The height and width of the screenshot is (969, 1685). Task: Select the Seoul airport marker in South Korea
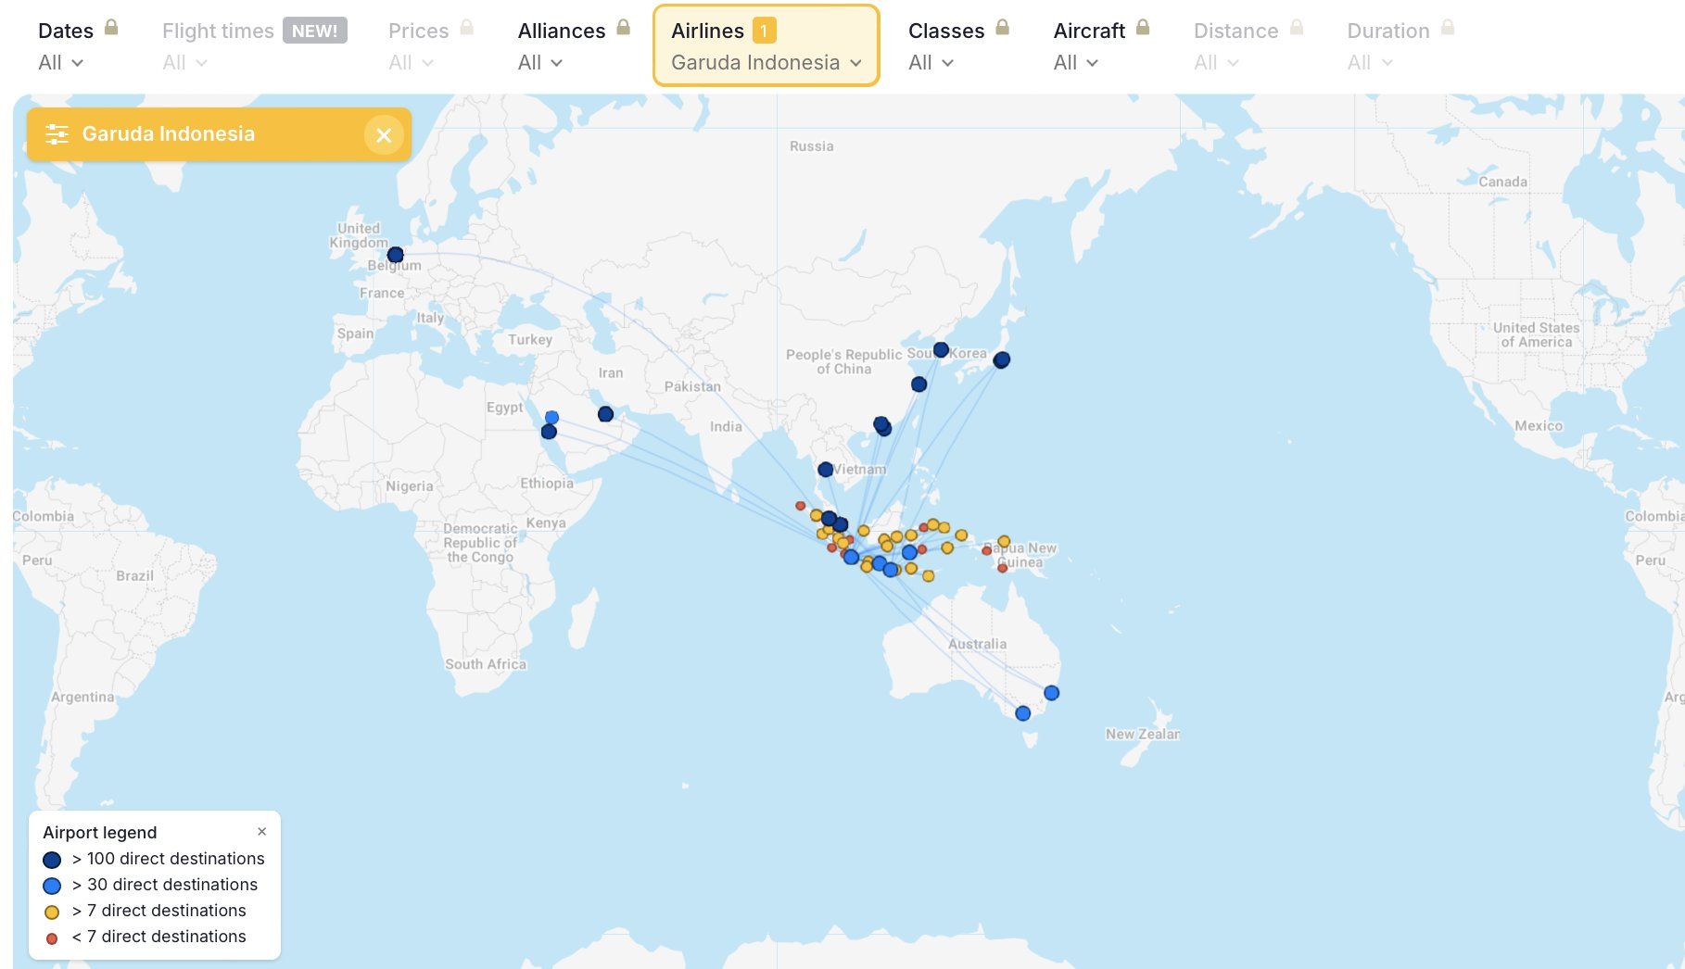(x=941, y=349)
